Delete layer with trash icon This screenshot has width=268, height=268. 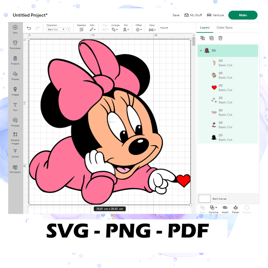click(220, 38)
